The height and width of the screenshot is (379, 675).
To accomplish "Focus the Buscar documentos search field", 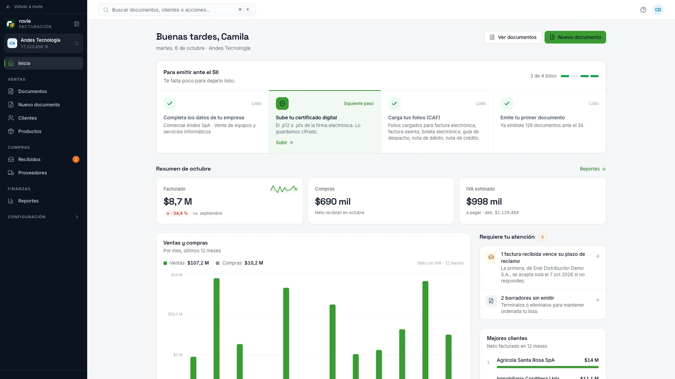I will 177,10.
